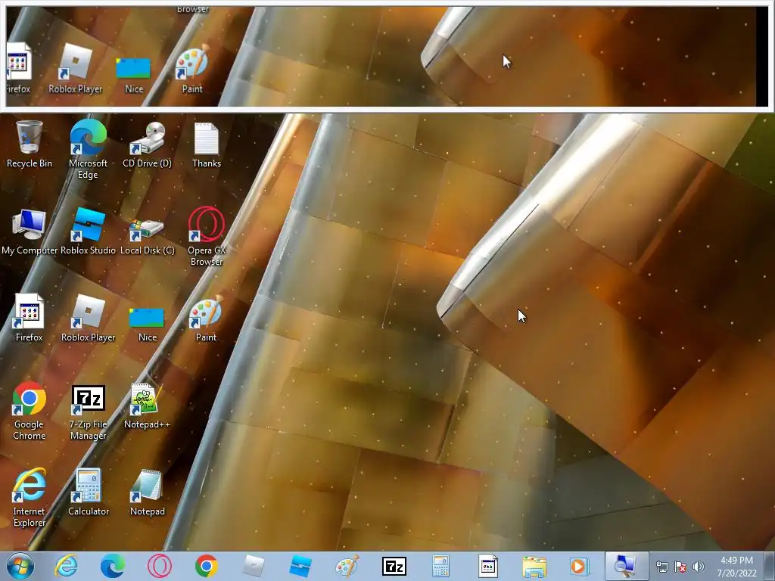This screenshot has width=775, height=581.
Task: Launch Paint from the taskbar
Action: (347, 566)
